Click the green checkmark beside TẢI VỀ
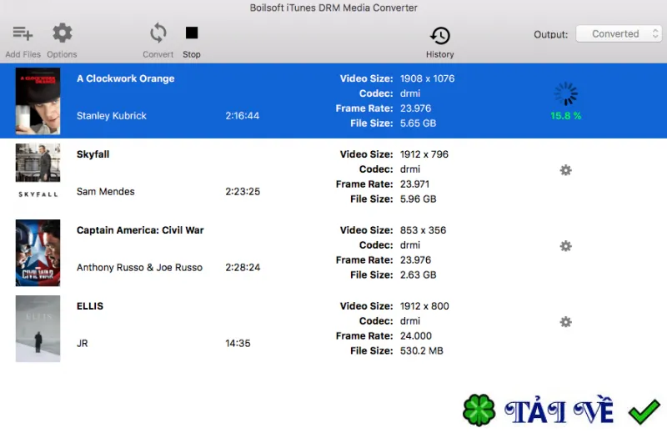Screen dimensions: 667x433 coord(644,411)
